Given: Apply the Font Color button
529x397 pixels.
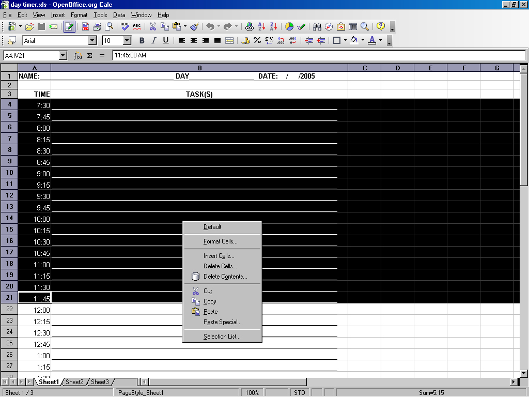Looking at the screenshot, I should point(372,40).
